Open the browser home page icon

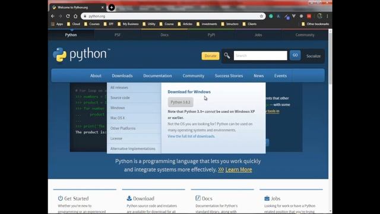(x=75, y=16)
